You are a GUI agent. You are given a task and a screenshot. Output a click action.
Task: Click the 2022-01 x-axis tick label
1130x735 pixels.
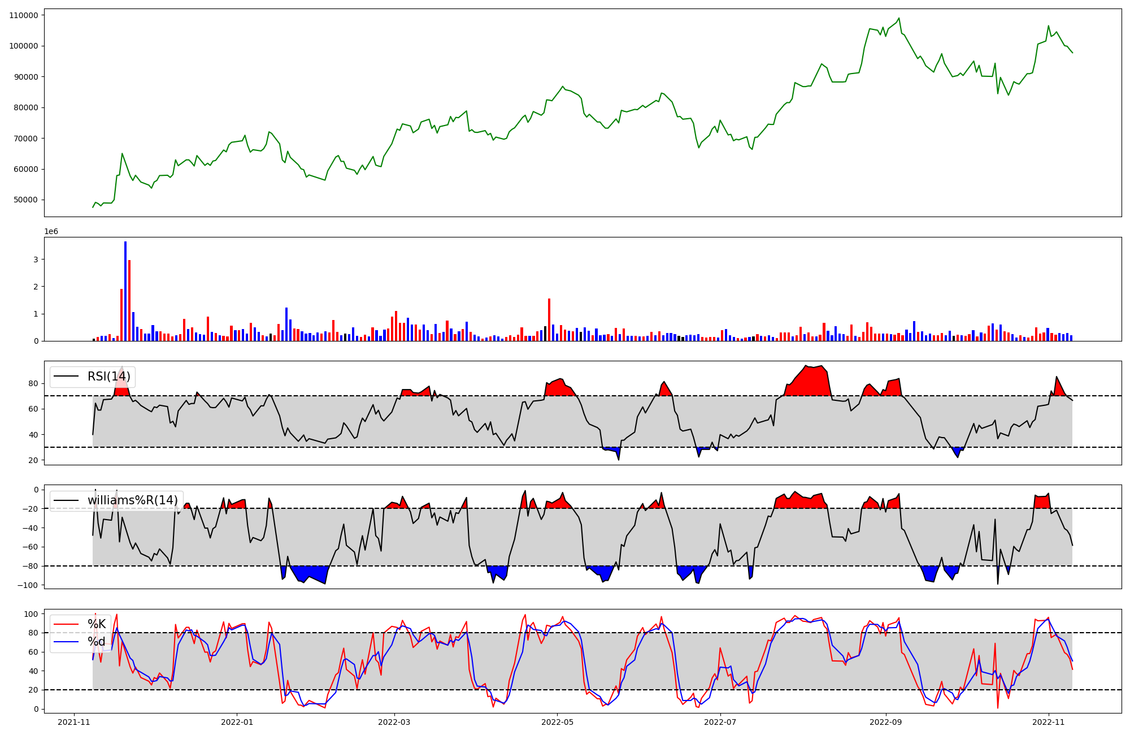click(x=237, y=722)
